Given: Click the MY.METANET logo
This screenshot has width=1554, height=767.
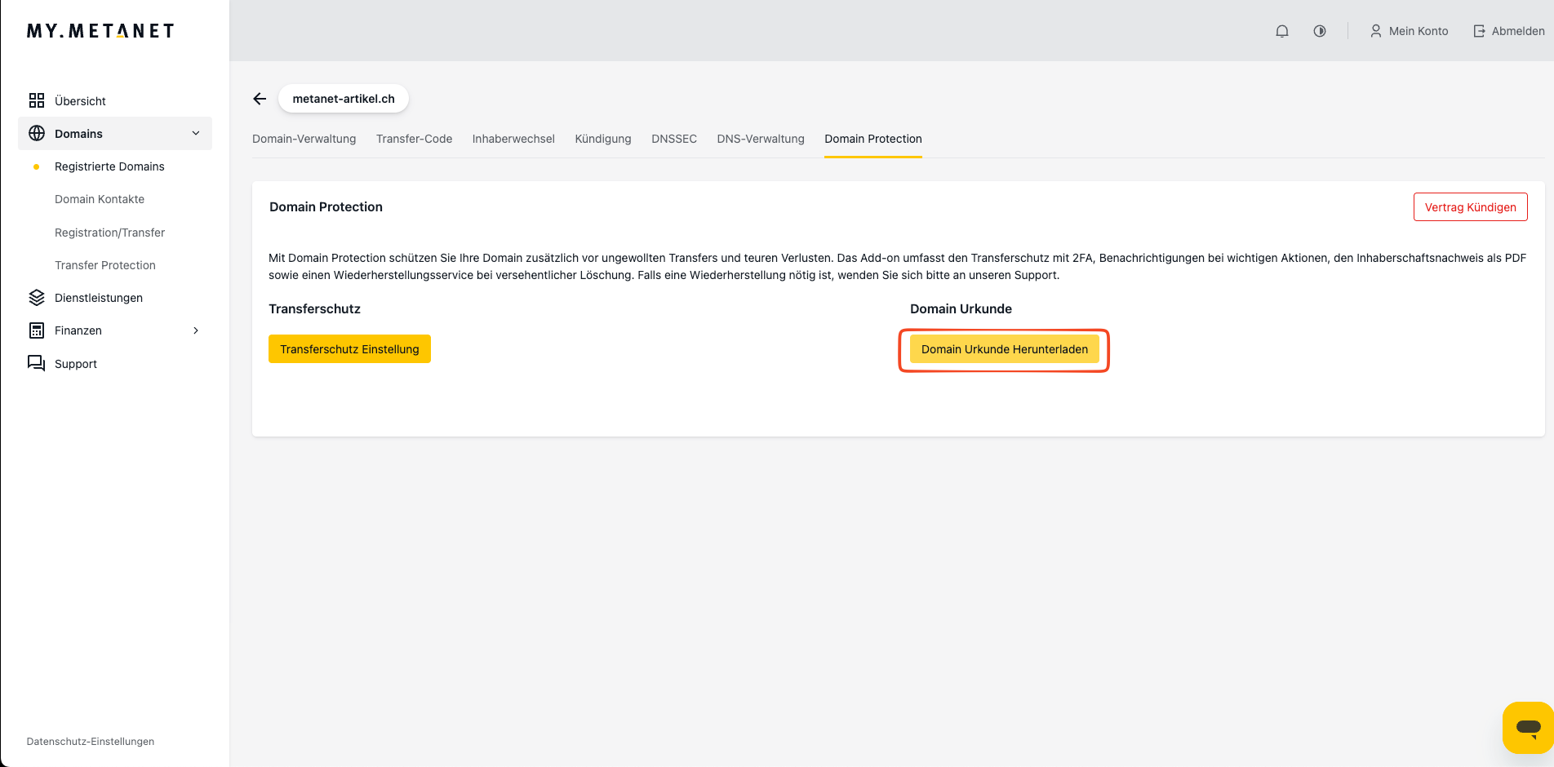Looking at the screenshot, I should [x=100, y=31].
